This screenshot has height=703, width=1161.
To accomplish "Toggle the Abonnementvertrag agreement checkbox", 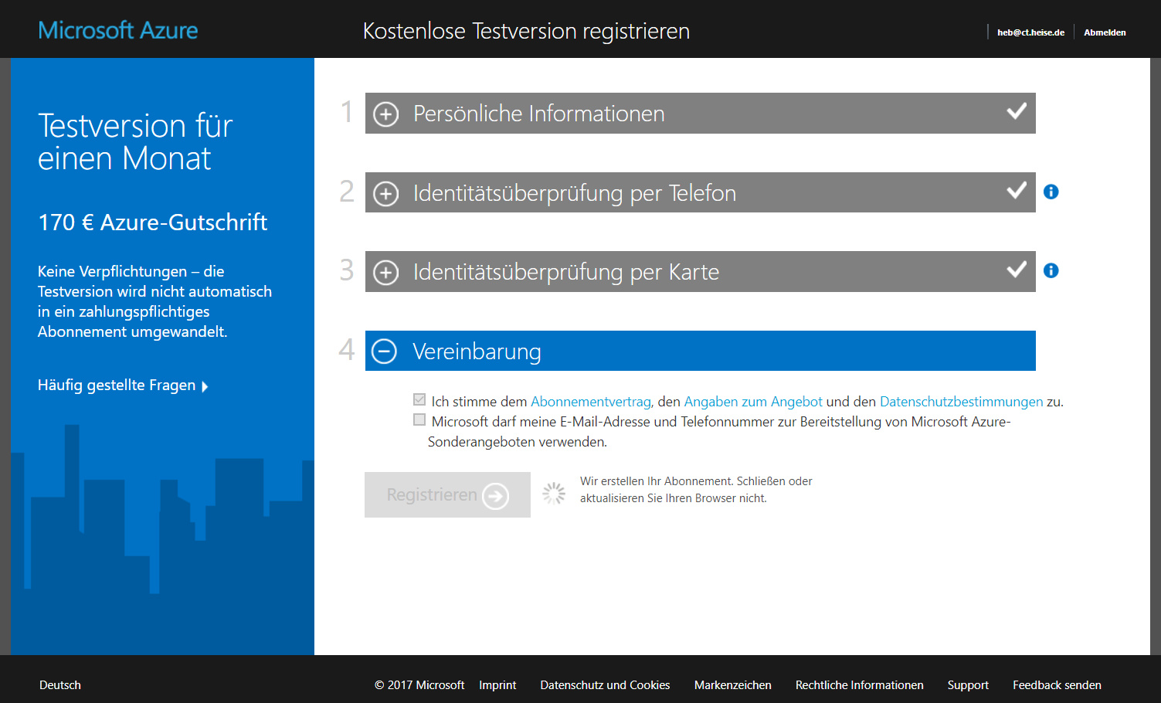I will click(419, 399).
